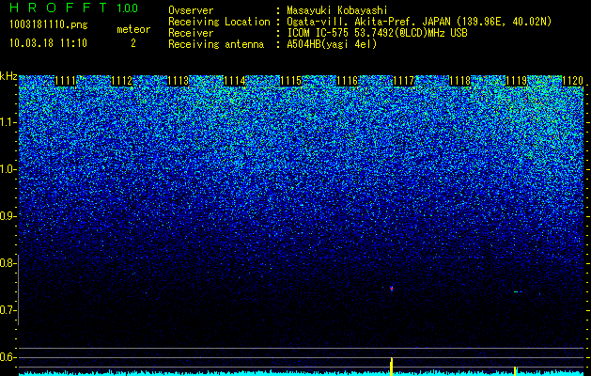Select the Ogata-vill. Akita-Pref. JAPAN location text
Screen dimensions: 591x376
pos(419,22)
